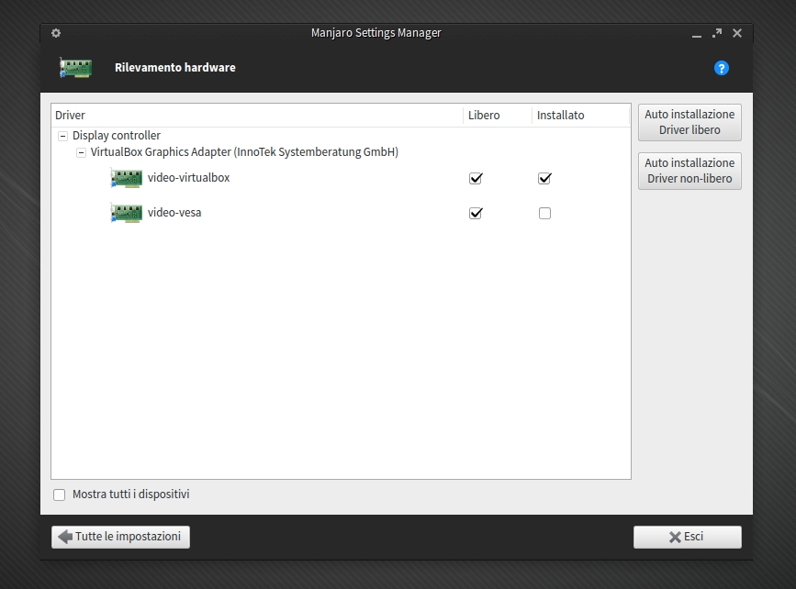This screenshot has width=796, height=589.
Task: Select the video-virtualbox row text
Action: [x=189, y=178]
